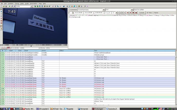The height and width of the screenshot is (110, 177).
Task: Click the secondary color button
Action: [130, 13]
